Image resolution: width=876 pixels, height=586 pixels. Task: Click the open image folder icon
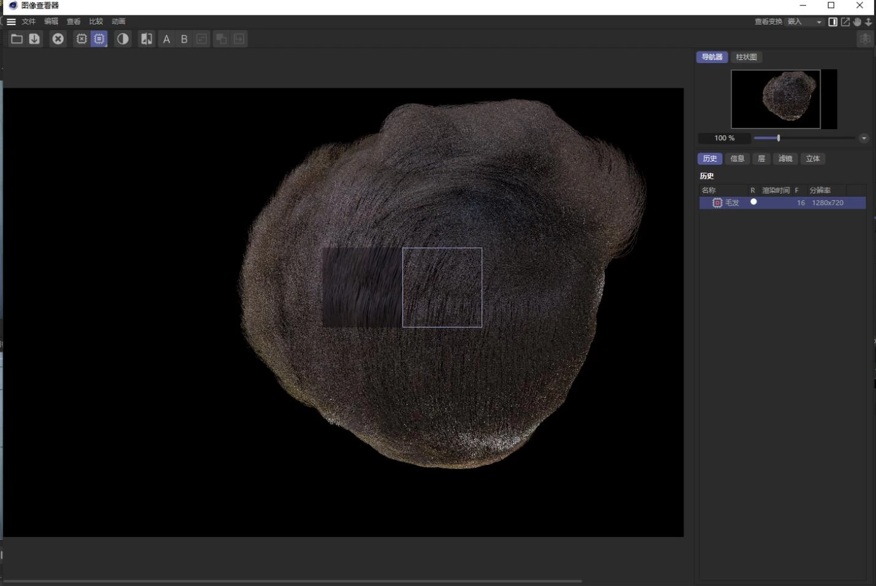tap(17, 39)
